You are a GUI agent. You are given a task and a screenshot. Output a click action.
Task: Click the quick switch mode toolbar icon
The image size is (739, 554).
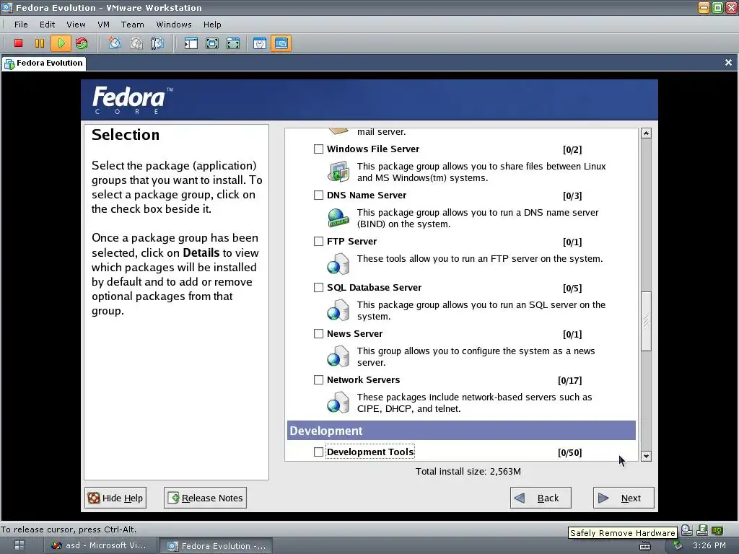point(233,43)
